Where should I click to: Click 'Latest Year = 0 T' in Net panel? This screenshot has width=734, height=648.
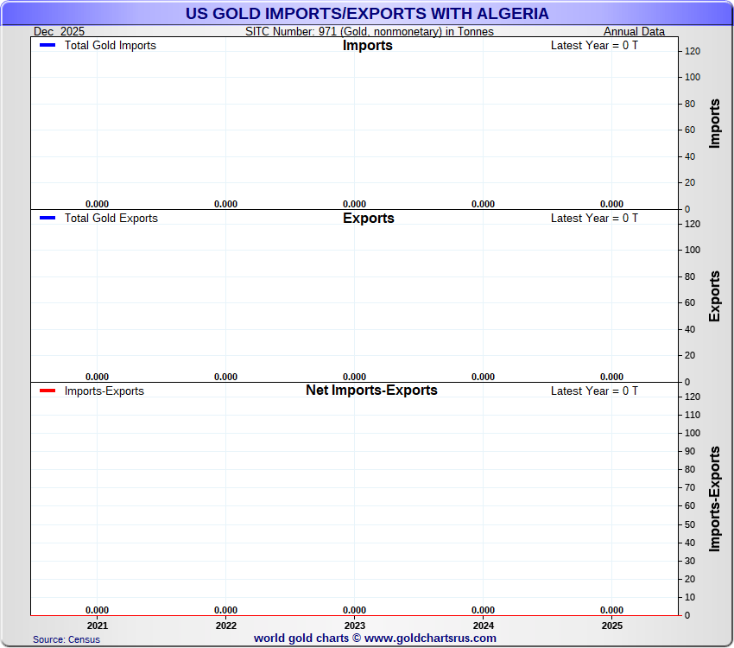click(x=594, y=391)
